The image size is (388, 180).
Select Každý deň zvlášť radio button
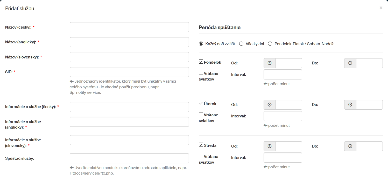click(201, 44)
